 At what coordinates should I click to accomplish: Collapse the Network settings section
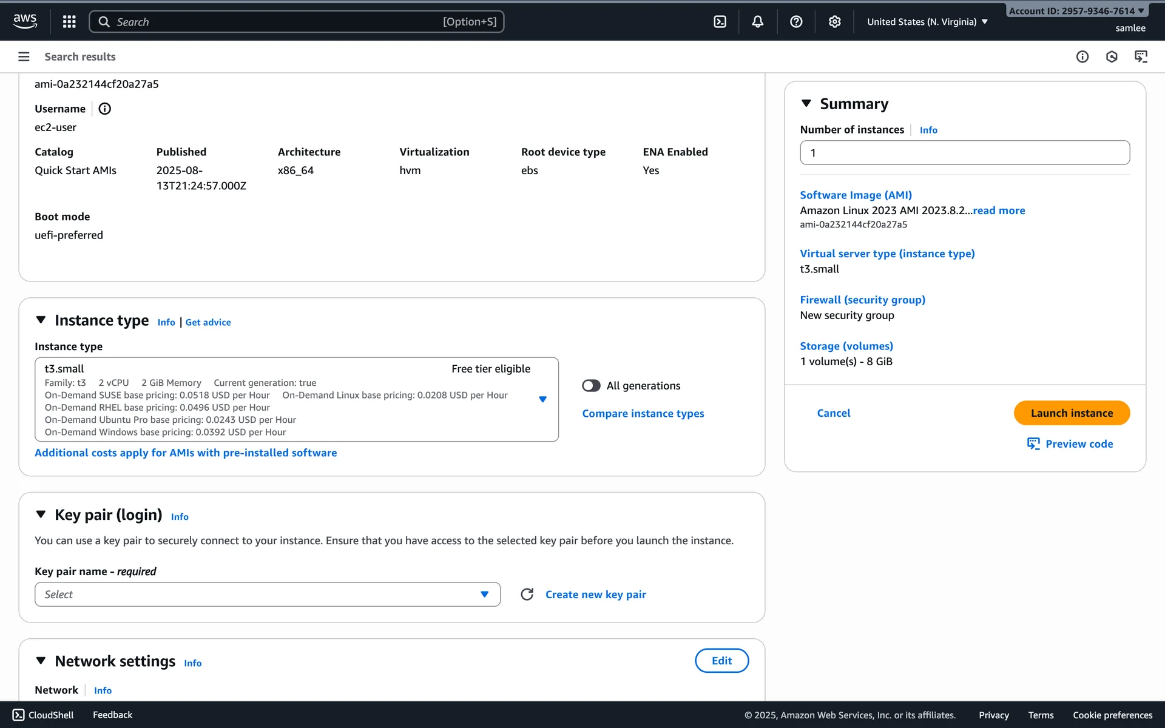point(41,661)
